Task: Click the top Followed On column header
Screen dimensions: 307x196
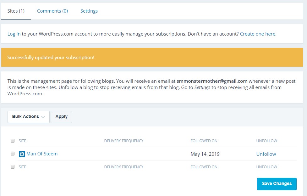Action: tap(204, 141)
